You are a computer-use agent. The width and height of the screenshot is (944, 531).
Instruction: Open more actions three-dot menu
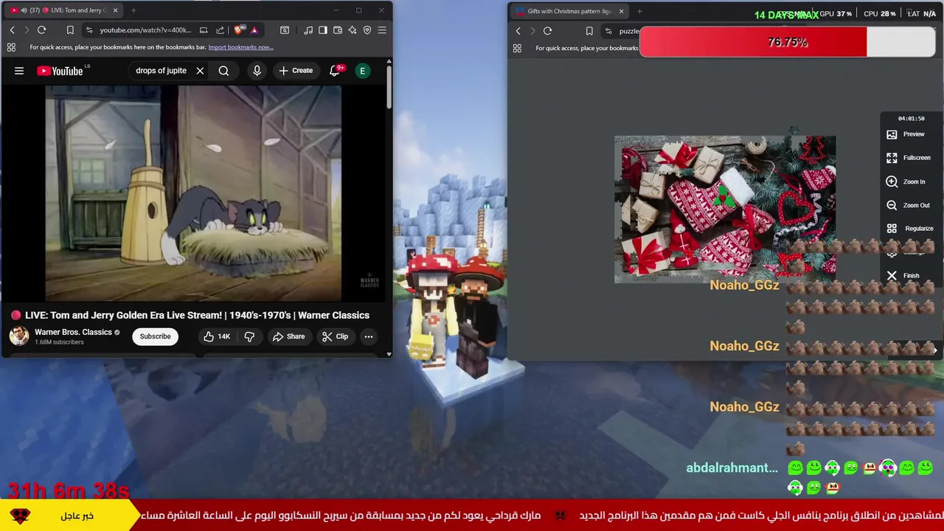point(369,336)
